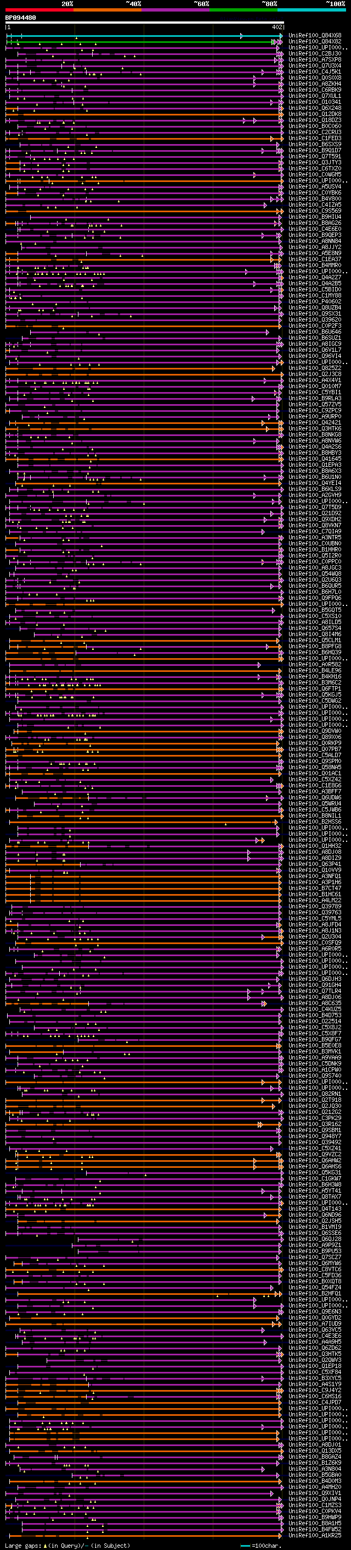
Task: Open hit UniRef100_Q63P41
Action: 315,865
